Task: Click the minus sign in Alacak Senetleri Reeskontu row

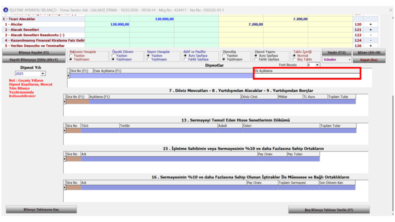Action: point(371,35)
